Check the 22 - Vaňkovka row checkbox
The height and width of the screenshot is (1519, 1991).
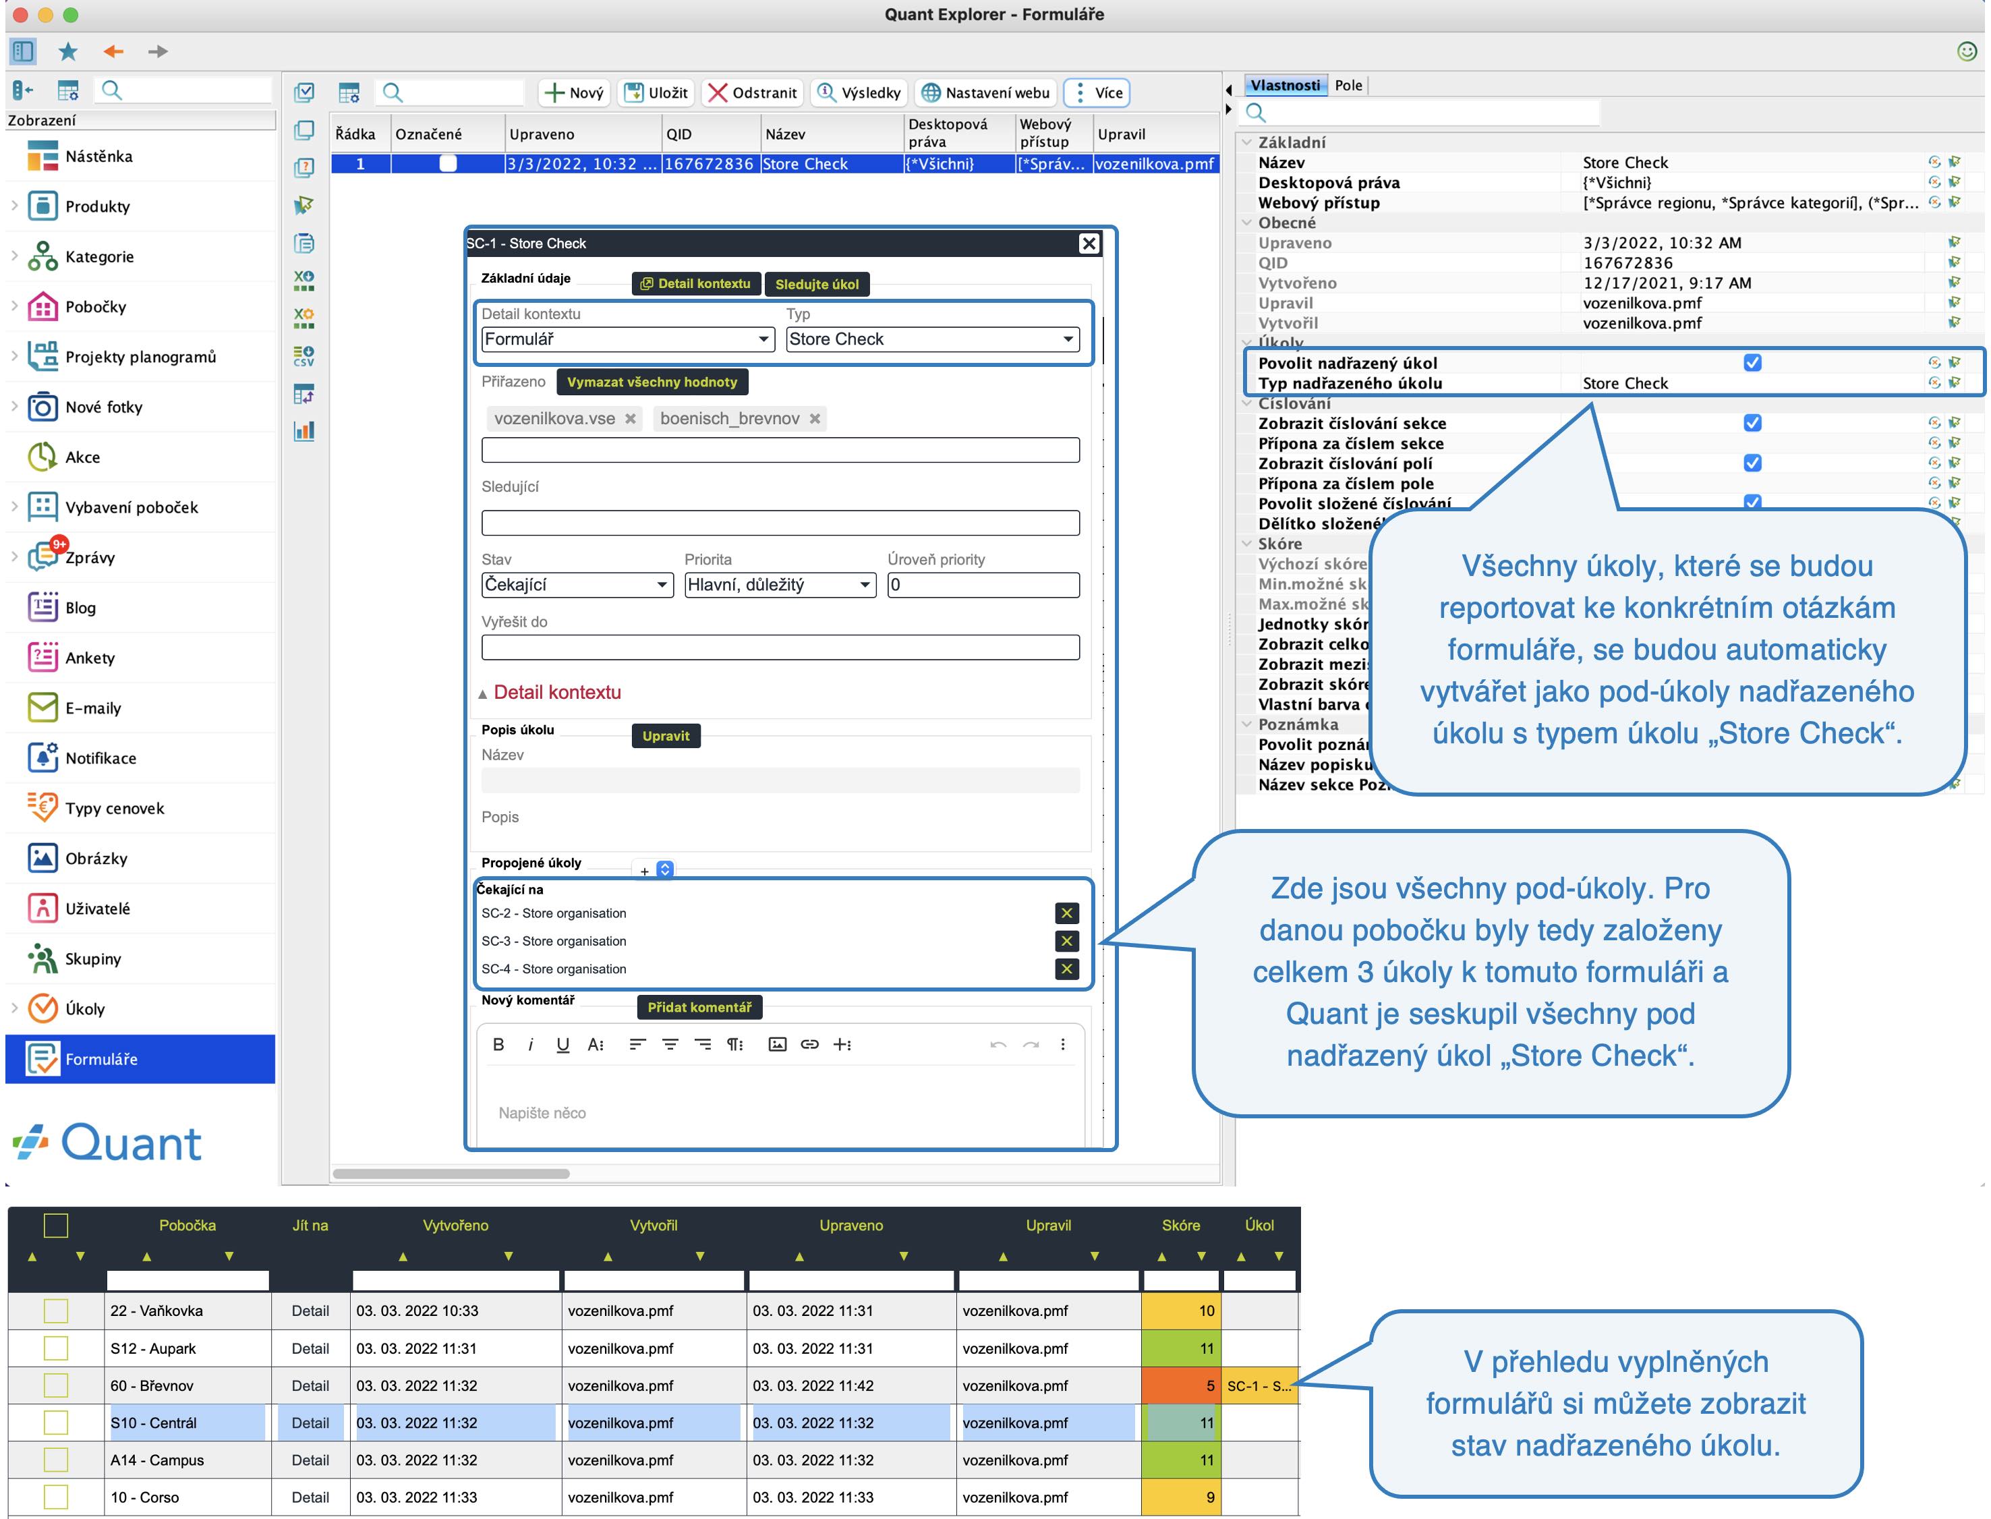coord(56,1311)
